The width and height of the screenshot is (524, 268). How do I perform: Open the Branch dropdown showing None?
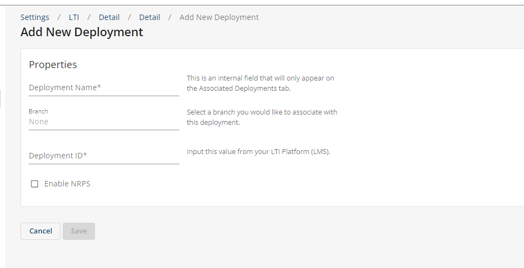pos(104,122)
